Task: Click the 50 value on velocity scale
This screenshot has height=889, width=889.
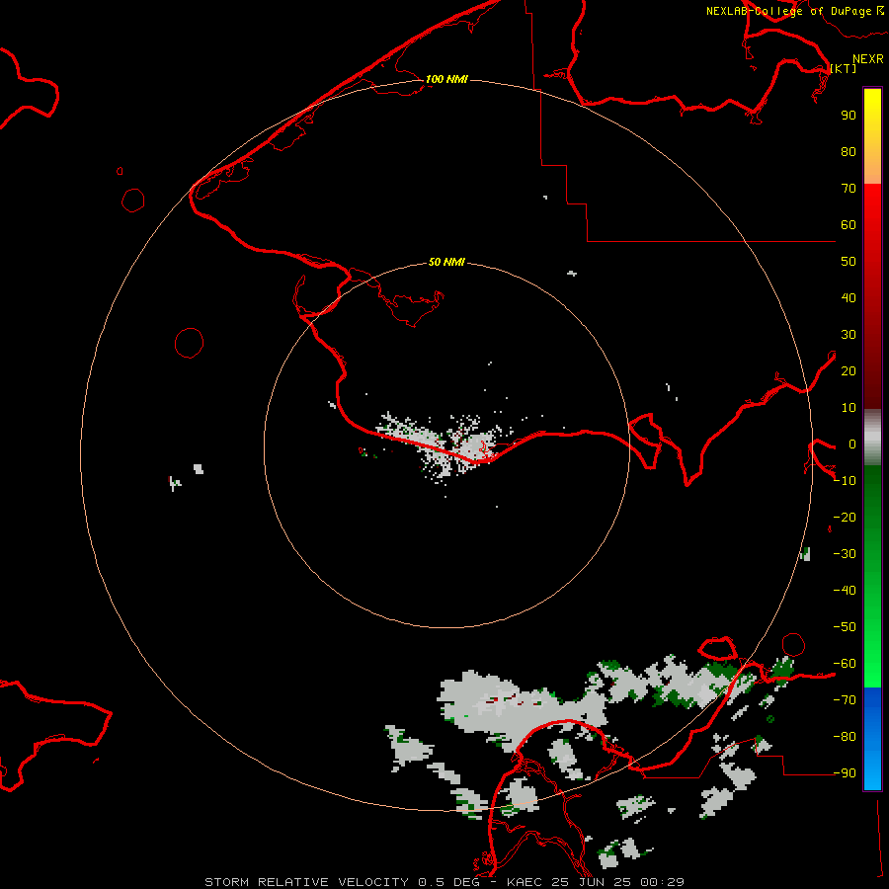Action: [x=849, y=262]
